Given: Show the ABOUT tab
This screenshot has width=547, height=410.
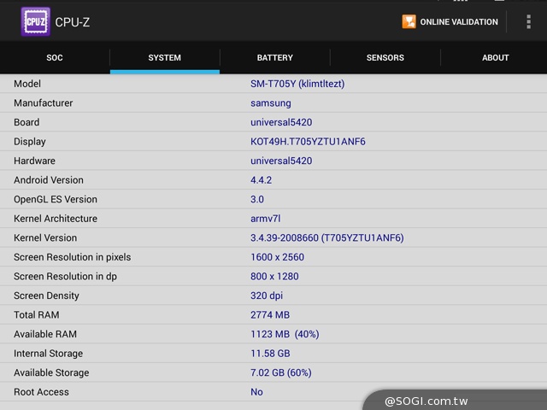Looking at the screenshot, I should pos(495,58).
